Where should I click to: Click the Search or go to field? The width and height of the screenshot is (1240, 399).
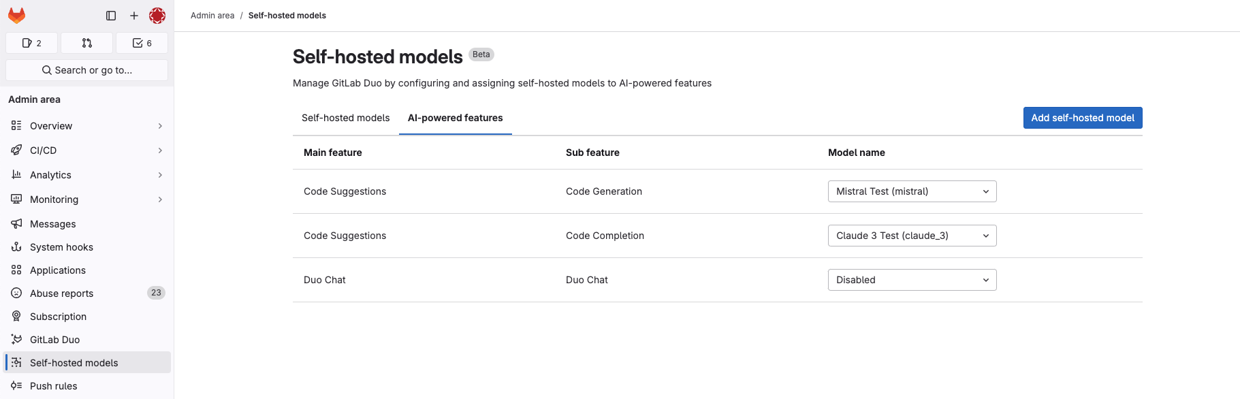86,69
